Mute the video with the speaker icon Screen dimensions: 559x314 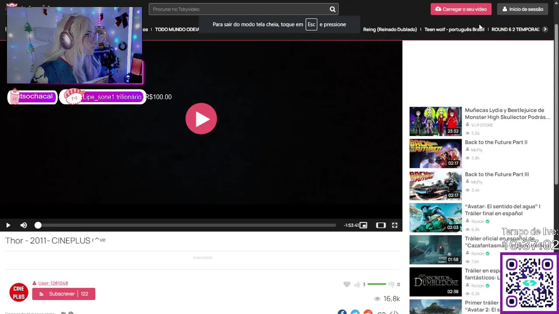24,225
